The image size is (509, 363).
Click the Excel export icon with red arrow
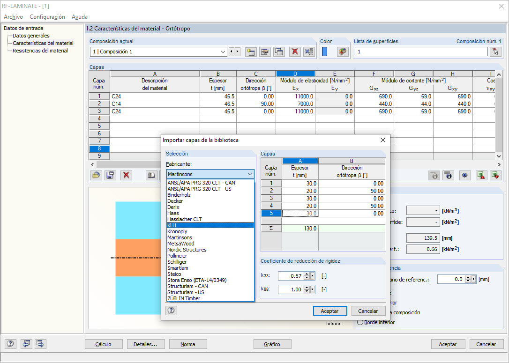tap(481, 176)
